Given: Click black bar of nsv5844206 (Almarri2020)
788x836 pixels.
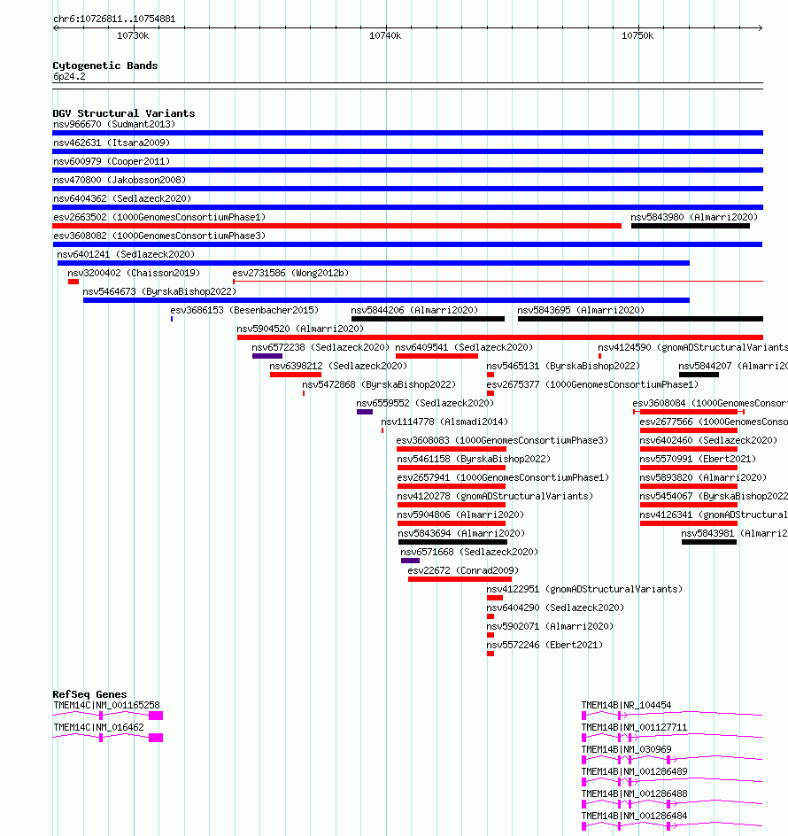Looking at the screenshot, I should pyautogui.click(x=429, y=319).
